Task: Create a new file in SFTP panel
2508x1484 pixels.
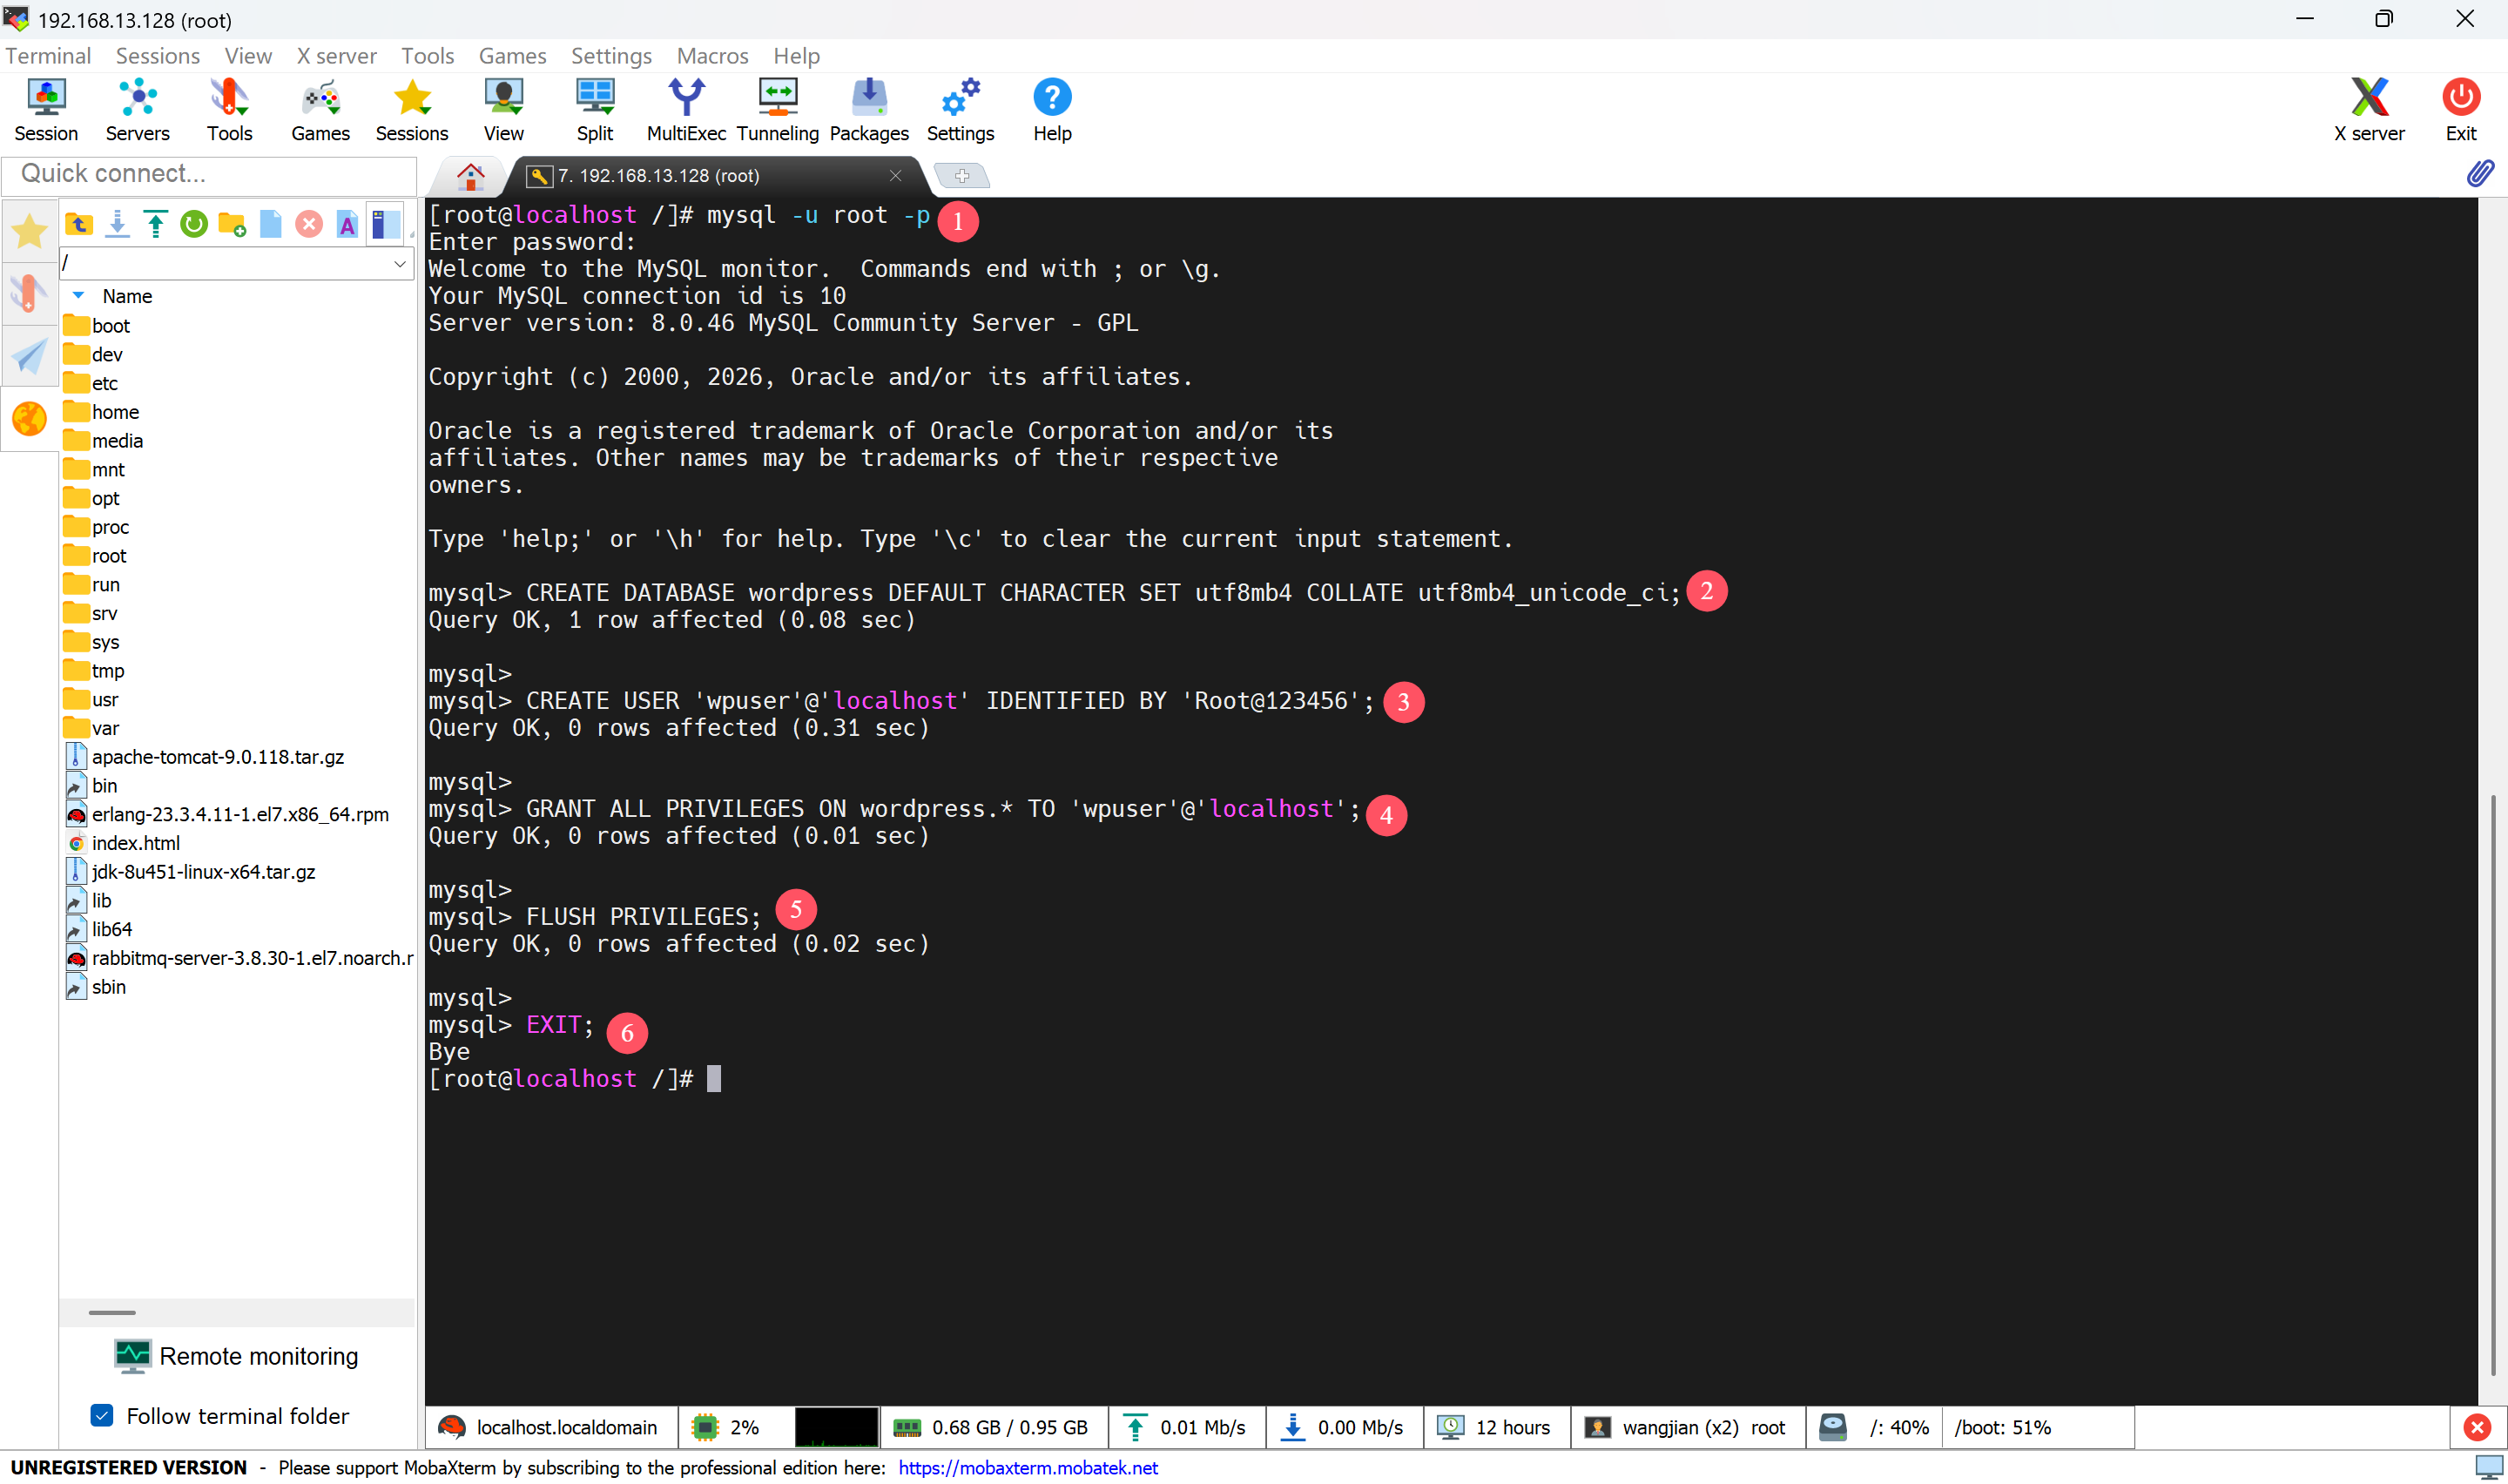Action: point(271,224)
